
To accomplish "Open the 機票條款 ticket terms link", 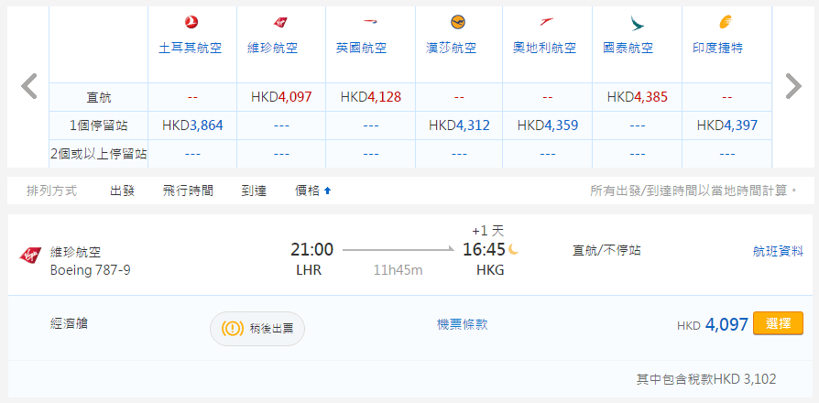I will pos(463,324).
